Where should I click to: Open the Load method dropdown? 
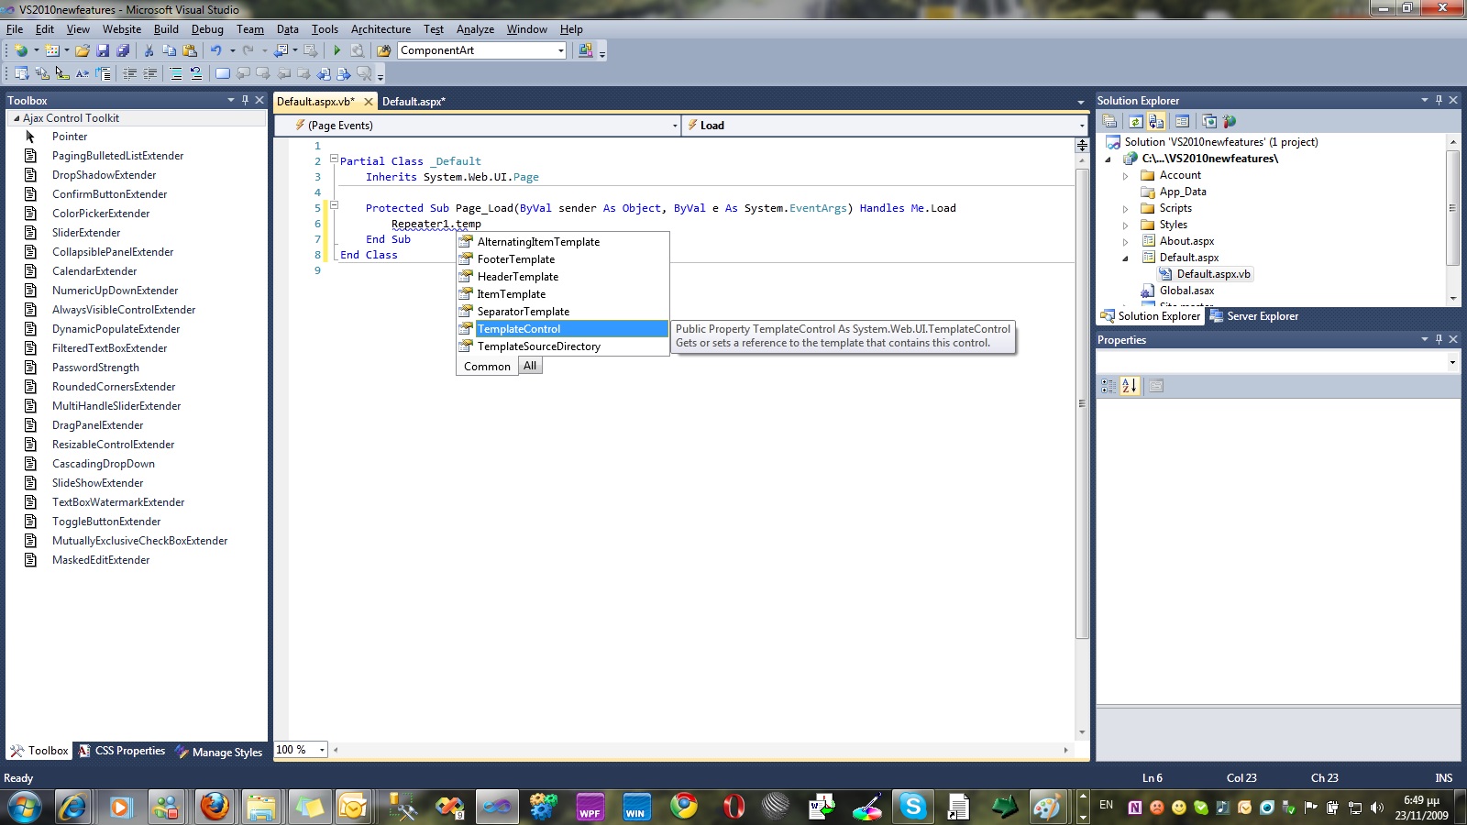(1082, 126)
